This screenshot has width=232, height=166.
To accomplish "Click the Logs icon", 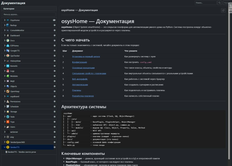I will (x=8, y=71).
